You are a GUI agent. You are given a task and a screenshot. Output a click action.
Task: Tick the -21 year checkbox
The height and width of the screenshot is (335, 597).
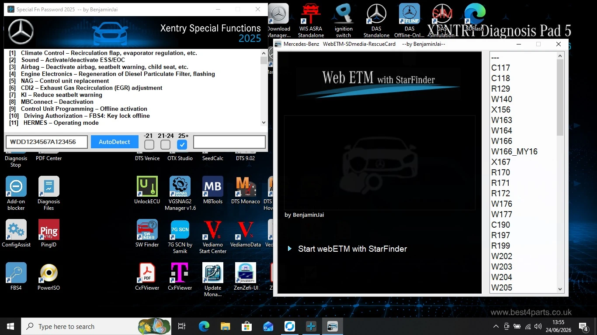(x=149, y=144)
